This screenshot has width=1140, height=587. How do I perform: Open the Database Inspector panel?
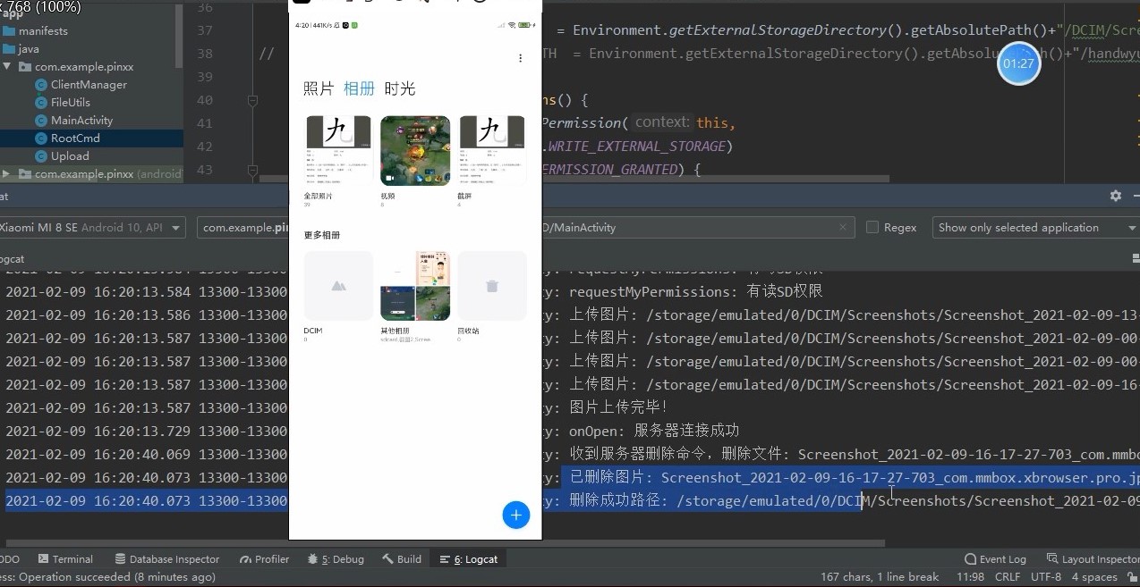point(167,558)
